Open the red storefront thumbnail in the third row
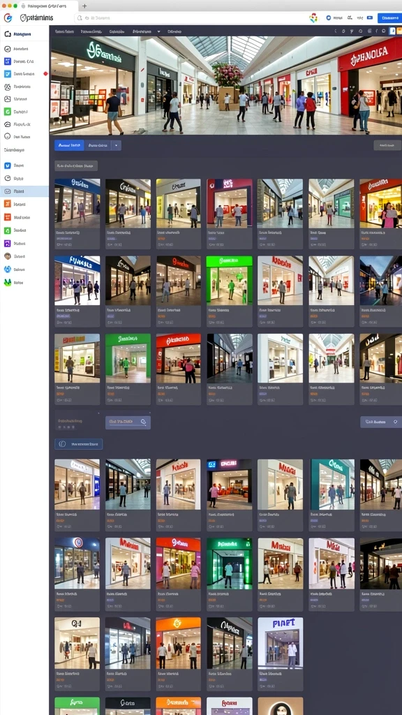This screenshot has height=715, width=402. (178, 358)
